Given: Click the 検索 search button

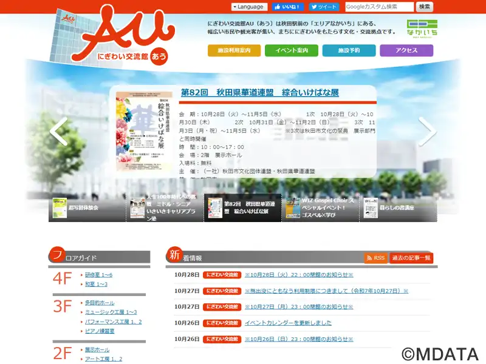Looking at the screenshot, I should [x=424, y=7].
